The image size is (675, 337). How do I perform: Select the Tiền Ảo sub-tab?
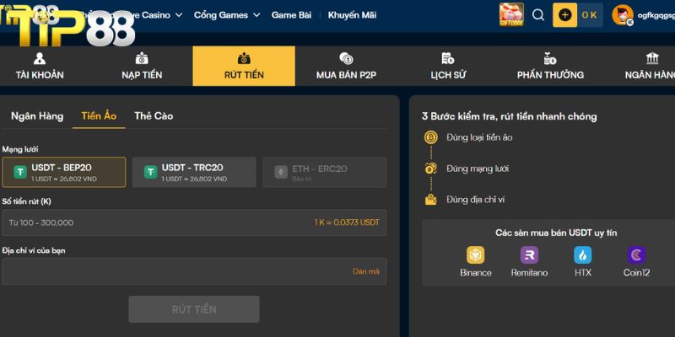(99, 116)
